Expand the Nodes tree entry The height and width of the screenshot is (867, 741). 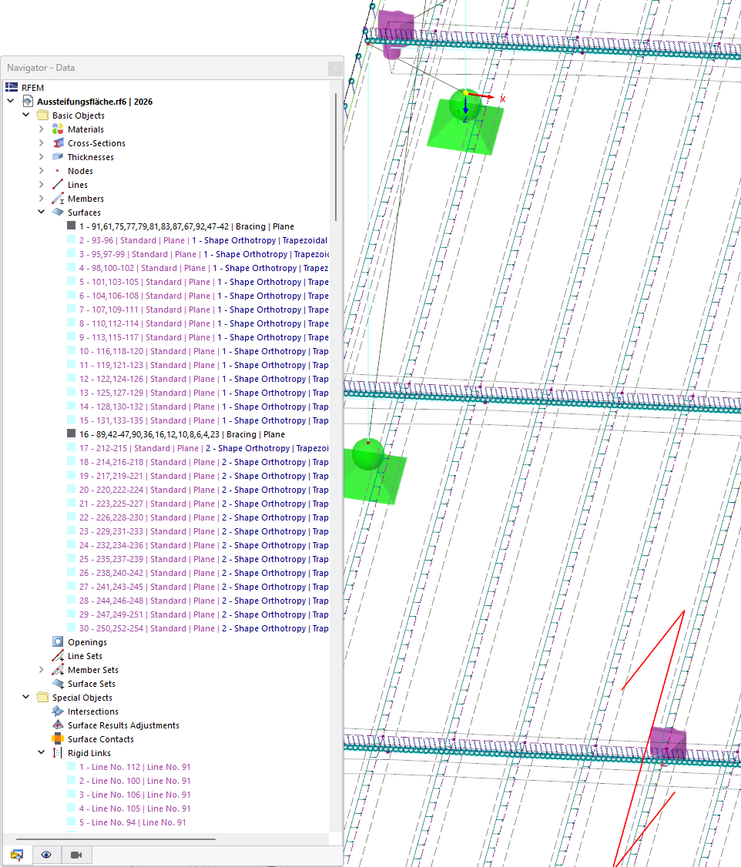(42, 170)
